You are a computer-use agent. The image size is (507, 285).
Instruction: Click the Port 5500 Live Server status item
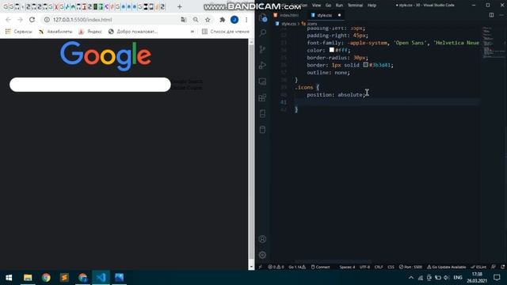click(x=410, y=267)
